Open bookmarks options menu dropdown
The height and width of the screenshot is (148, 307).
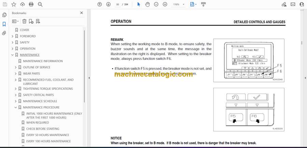(15, 21)
